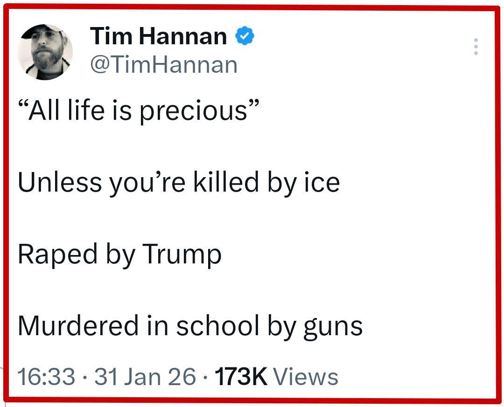This screenshot has height=407, width=504.
Task: Click the "Murdered in school by guns" line
Action: tap(190, 326)
